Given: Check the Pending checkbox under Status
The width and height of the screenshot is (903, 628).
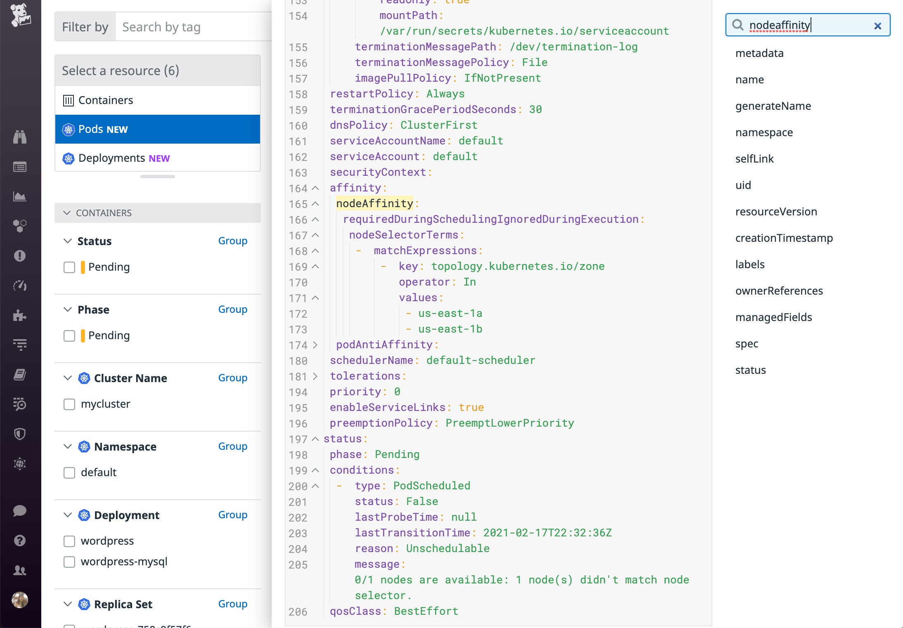Looking at the screenshot, I should tap(69, 267).
